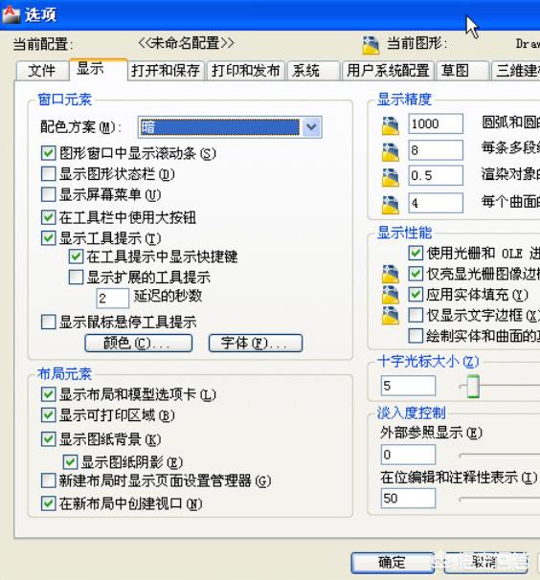
Task: Click the drawing icon beside 当前图形
Action: point(371,45)
